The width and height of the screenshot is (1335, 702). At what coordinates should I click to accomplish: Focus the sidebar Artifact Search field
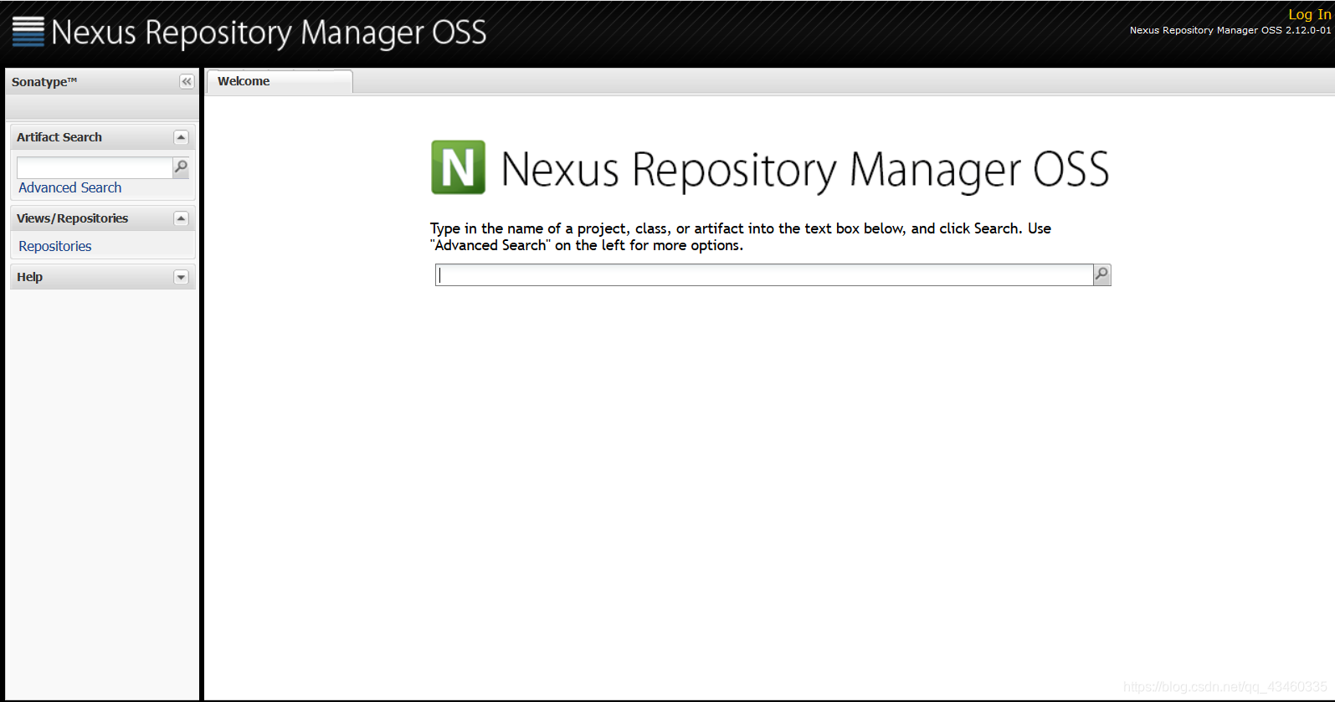(95, 167)
